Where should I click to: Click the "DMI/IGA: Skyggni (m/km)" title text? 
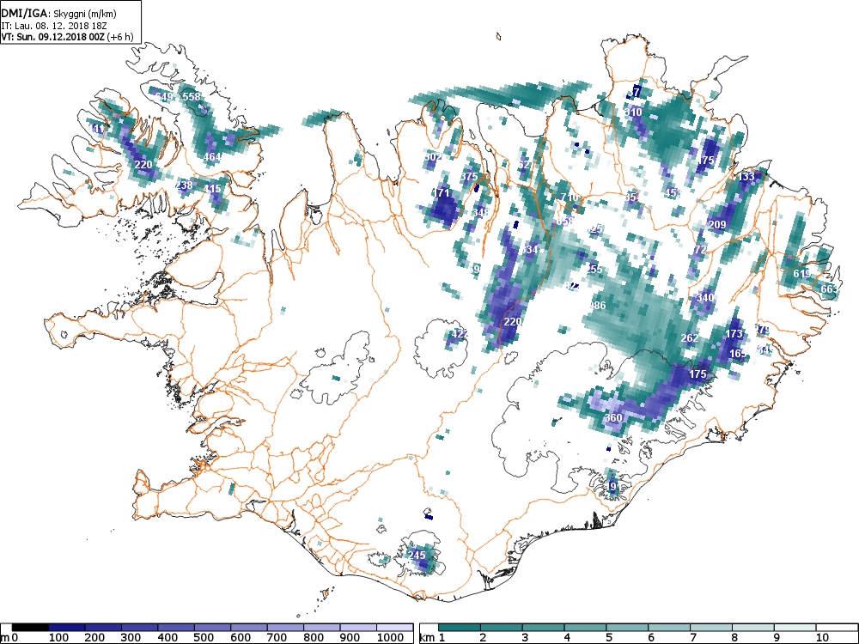click(x=58, y=15)
